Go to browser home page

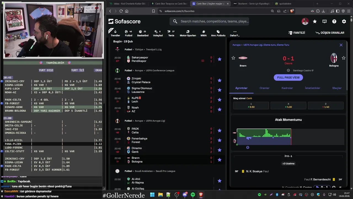coord(127,11)
